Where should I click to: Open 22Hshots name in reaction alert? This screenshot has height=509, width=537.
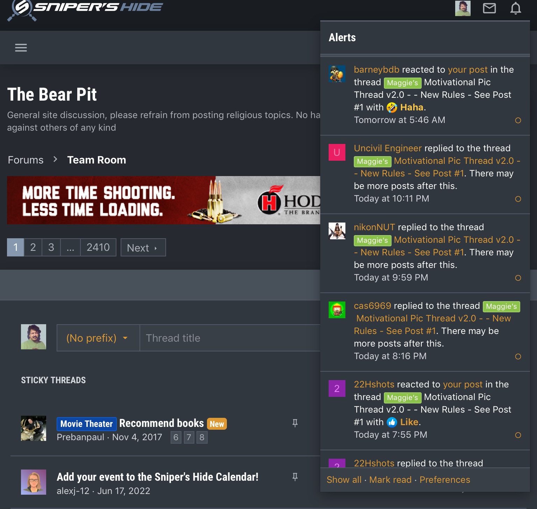point(374,384)
